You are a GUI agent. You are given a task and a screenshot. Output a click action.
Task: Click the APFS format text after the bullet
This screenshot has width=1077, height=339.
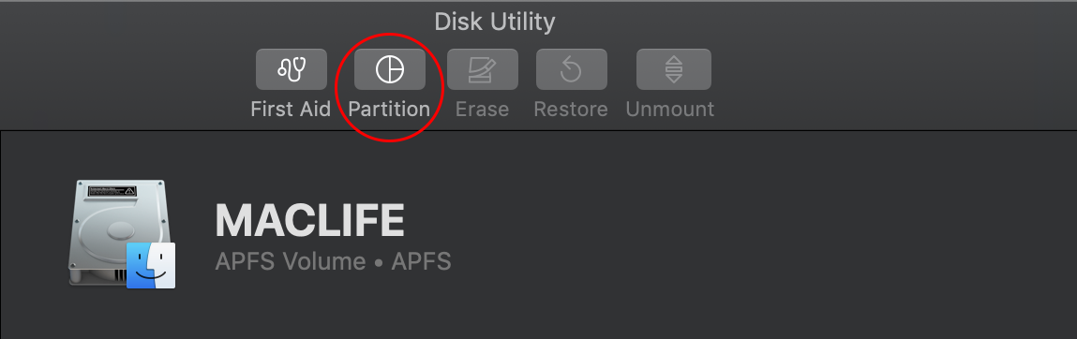click(421, 261)
